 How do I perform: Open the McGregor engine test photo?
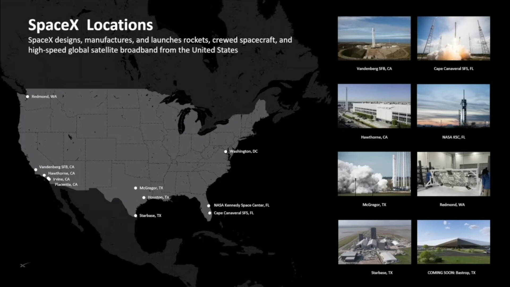click(374, 174)
